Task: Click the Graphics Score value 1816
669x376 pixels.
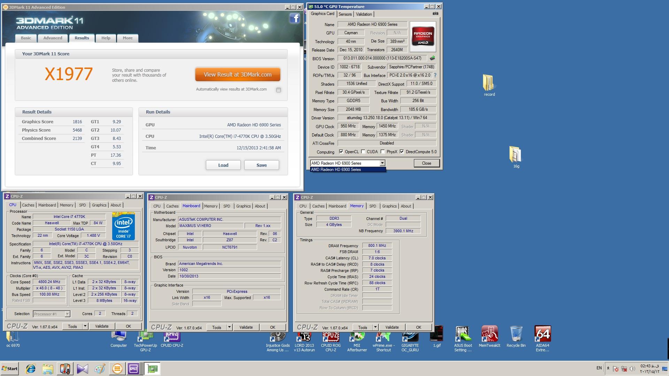Action: click(x=77, y=122)
